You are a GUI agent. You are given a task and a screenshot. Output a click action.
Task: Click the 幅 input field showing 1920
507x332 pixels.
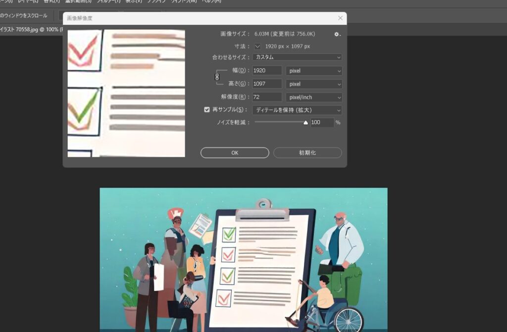pyautogui.click(x=267, y=70)
